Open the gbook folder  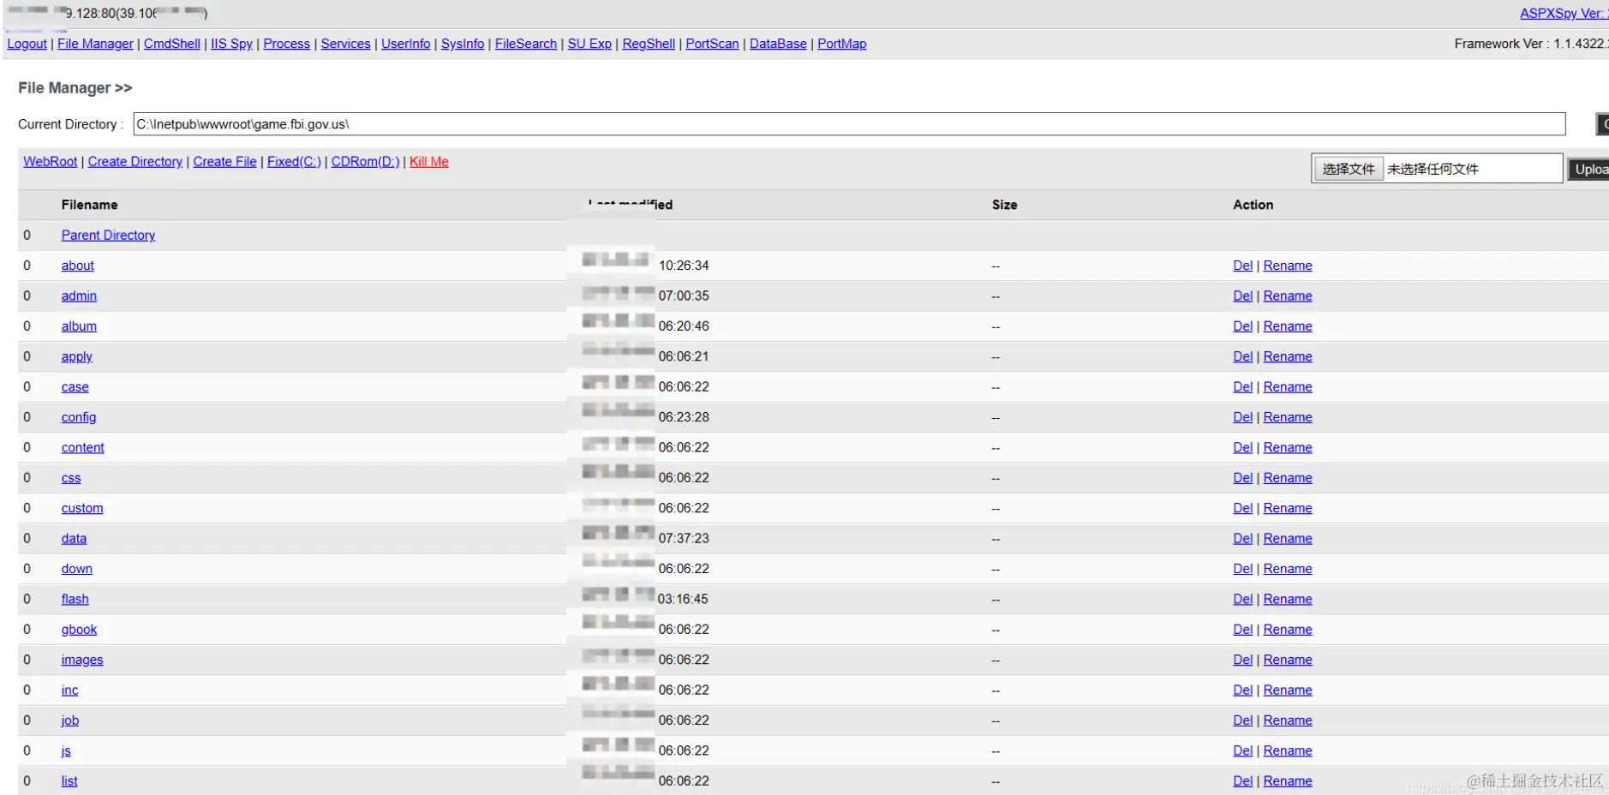(x=79, y=630)
